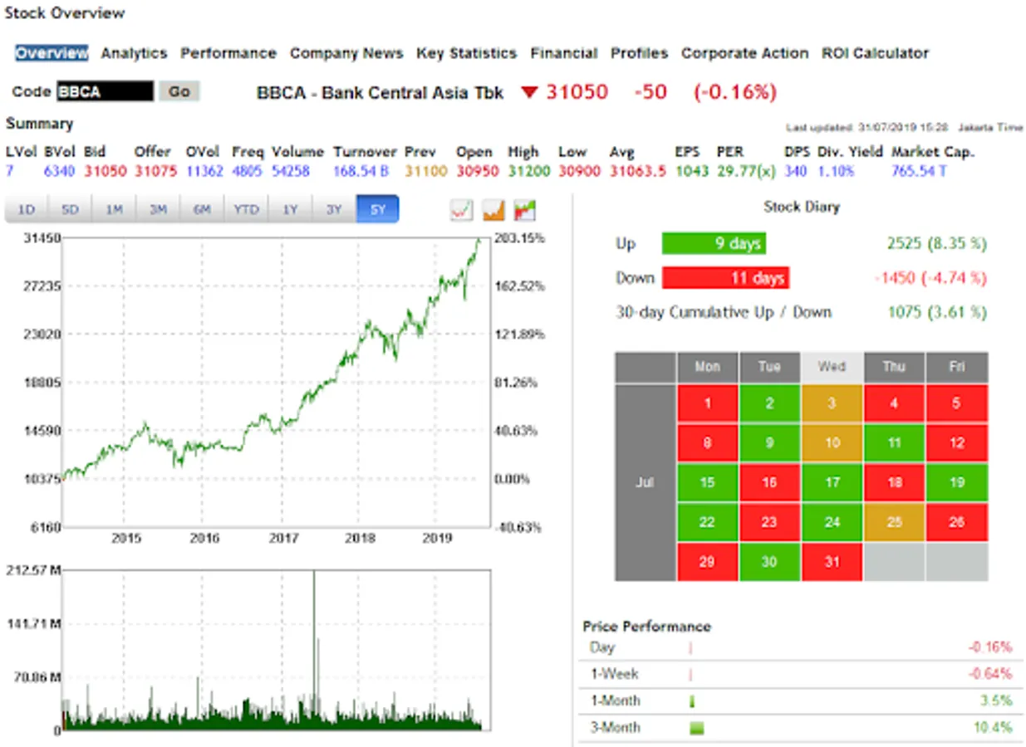The height and width of the screenshot is (747, 1026).
Task: Open the Key Statistics tab
Action: (x=467, y=53)
